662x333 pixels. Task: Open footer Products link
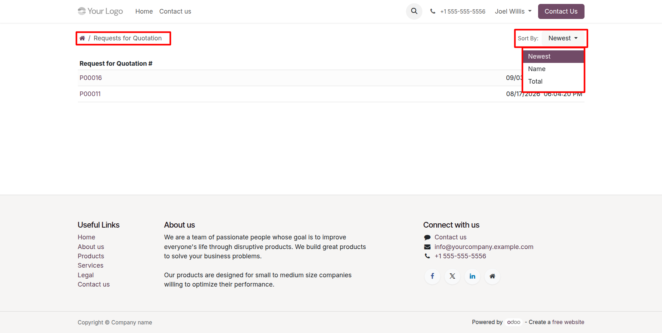[91, 256]
